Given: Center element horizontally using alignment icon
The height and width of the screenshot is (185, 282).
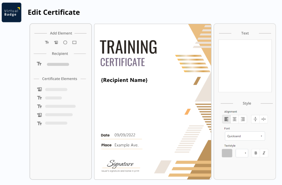Looking at the screenshot, I should pos(263,119).
